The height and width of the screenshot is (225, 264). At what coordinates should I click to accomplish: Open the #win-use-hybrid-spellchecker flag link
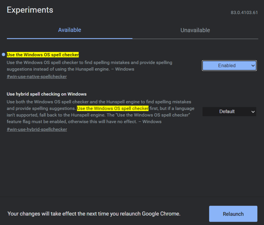pyautogui.click(x=37, y=129)
